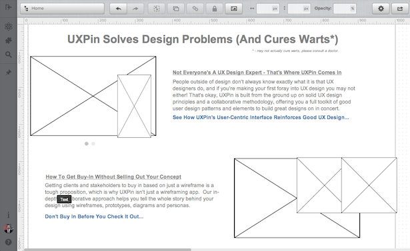Click the exit-to-dashboard icon in the sidebar
The width and height of the screenshot is (410, 251).
[x=8, y=7]
